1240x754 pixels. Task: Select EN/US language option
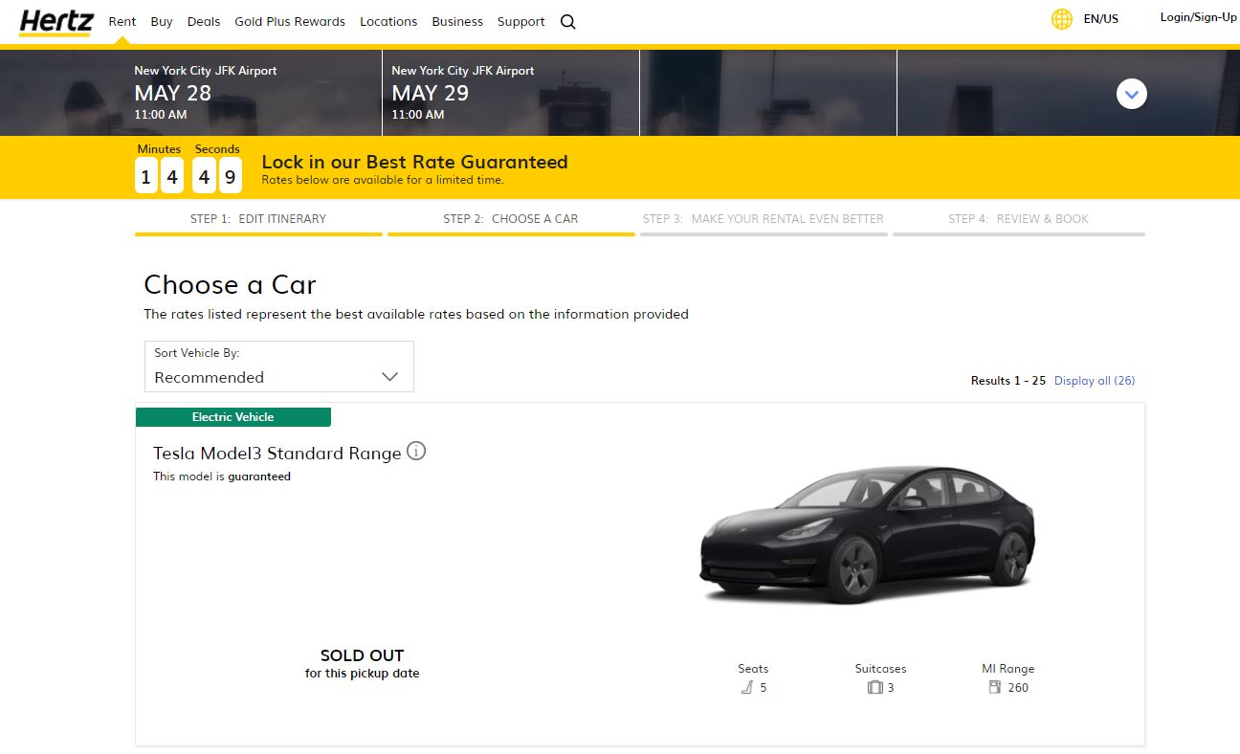click(1101, 19)
